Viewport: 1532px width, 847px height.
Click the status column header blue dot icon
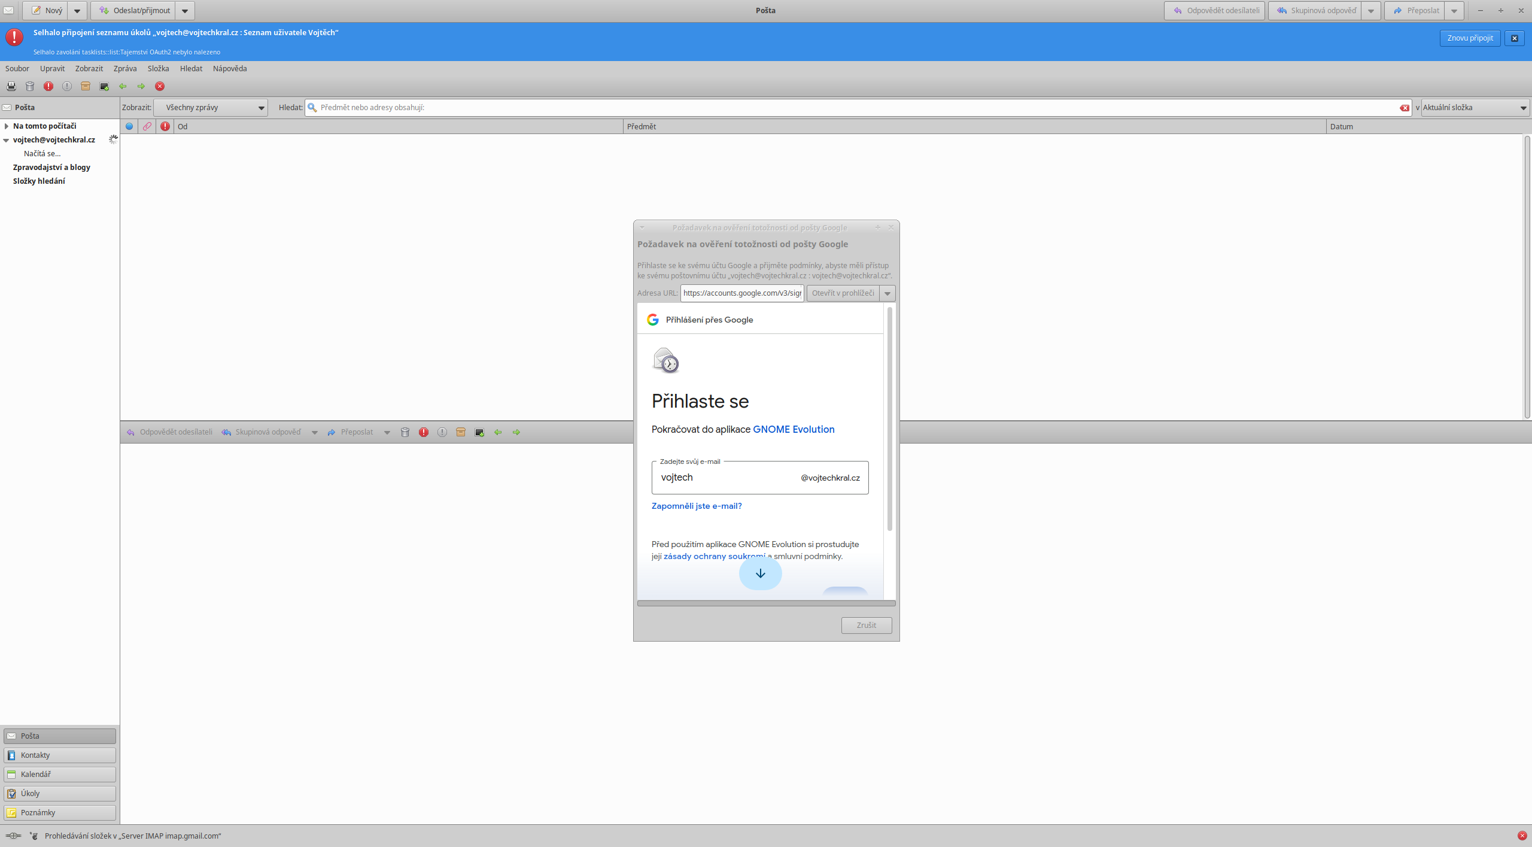click(x=129, y=126)
